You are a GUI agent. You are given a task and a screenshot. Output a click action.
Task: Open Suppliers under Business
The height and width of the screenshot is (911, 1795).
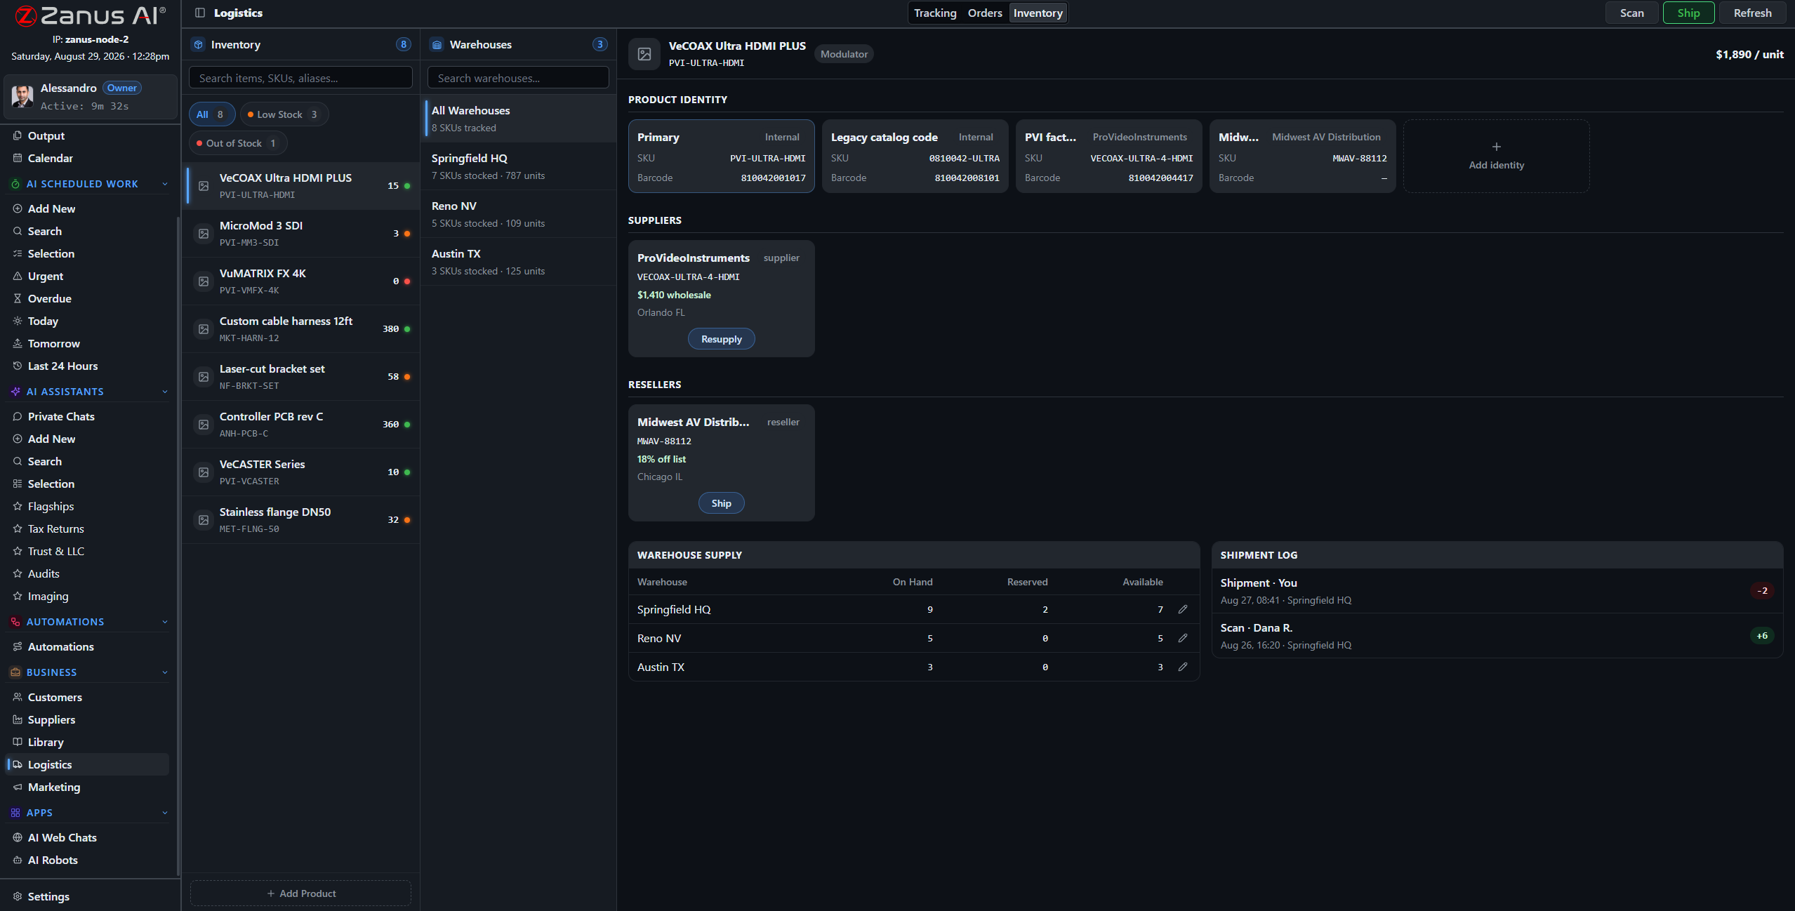[x=88, y=719]
